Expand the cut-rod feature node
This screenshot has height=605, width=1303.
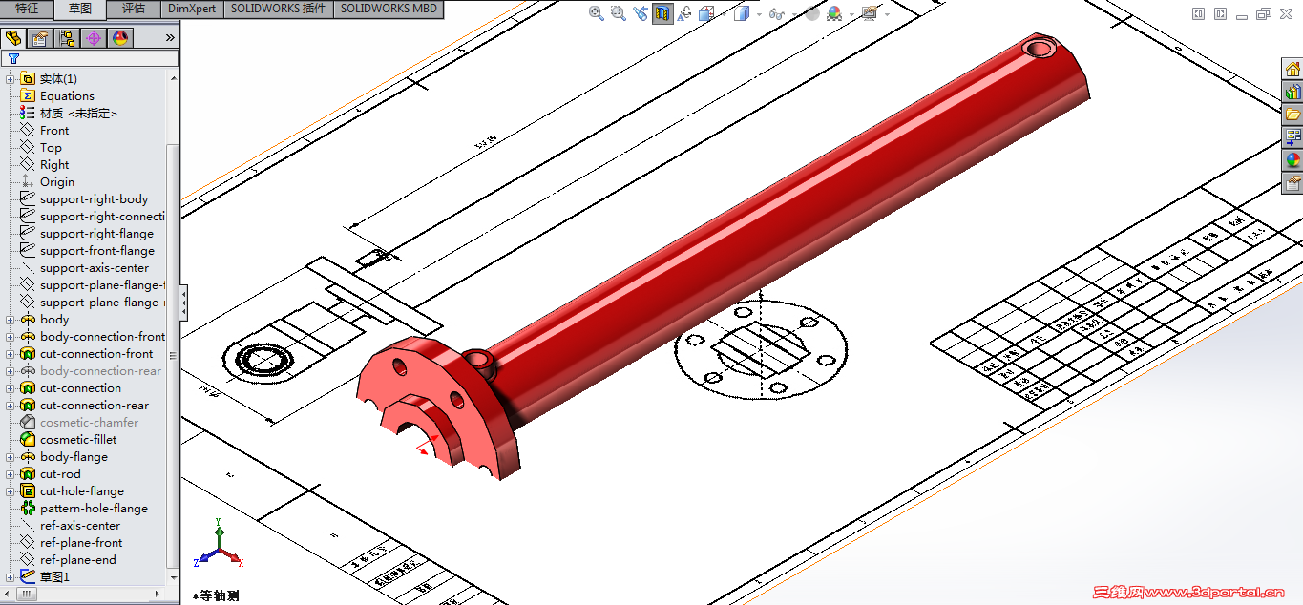(11, 474)
